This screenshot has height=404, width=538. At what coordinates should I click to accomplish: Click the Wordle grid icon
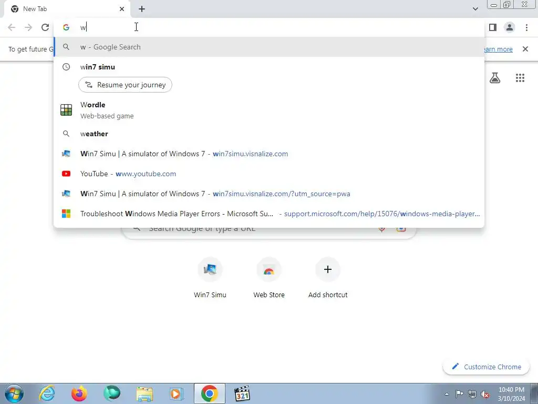pyautogui.click(x=66, y=110)
